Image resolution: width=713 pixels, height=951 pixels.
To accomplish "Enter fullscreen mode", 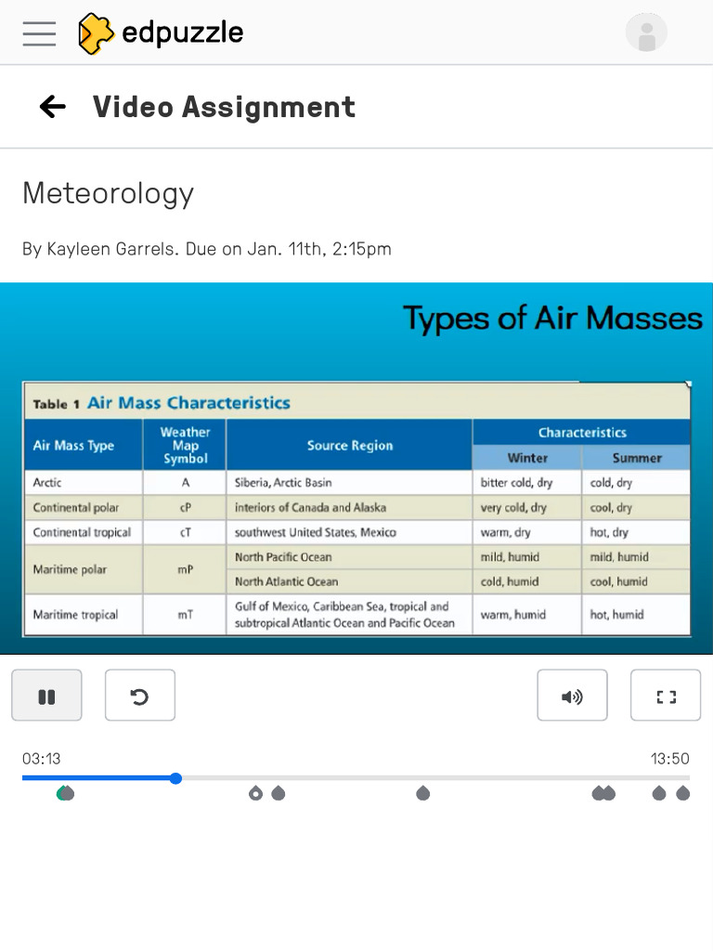I will point(666,696).
